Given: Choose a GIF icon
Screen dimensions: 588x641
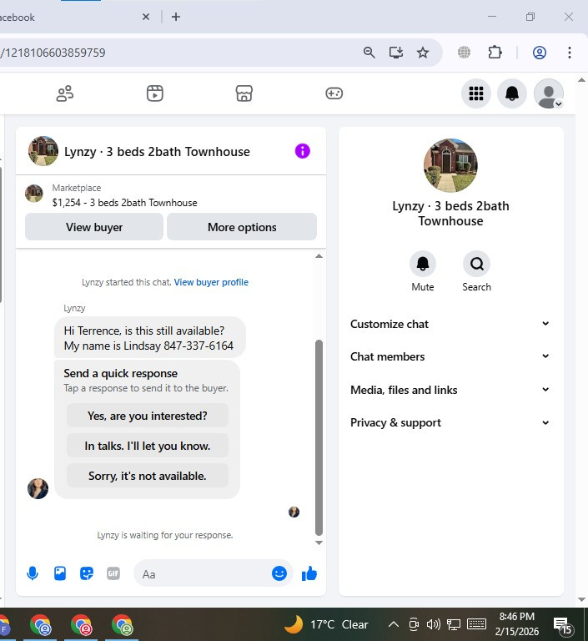Looking at the screenshot, I should pyautogui.click(x=113, y=573).
